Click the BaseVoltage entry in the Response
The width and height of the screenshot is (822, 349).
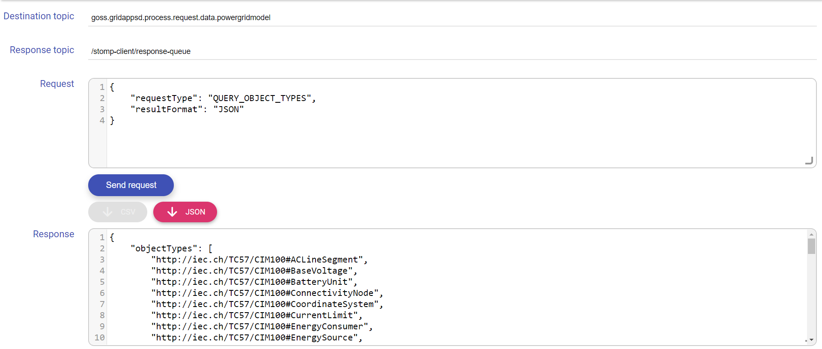tap(254, 271)
